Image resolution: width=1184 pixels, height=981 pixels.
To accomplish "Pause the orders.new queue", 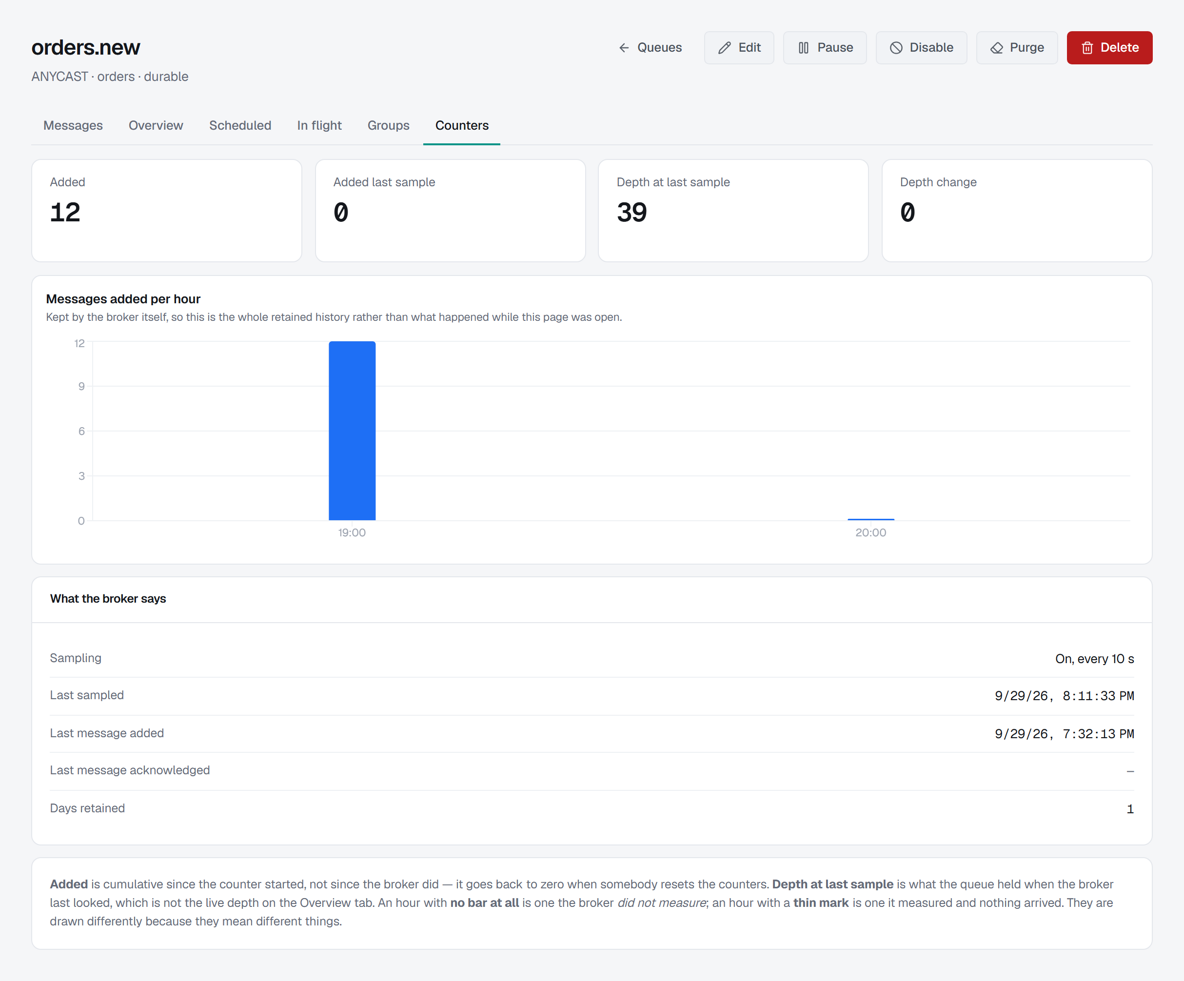I will click(825, 48).
